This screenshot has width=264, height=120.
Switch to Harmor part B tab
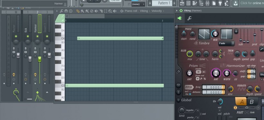251,102
